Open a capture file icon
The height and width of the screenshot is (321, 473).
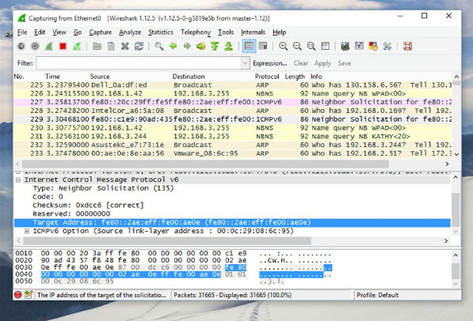(97, 47)
